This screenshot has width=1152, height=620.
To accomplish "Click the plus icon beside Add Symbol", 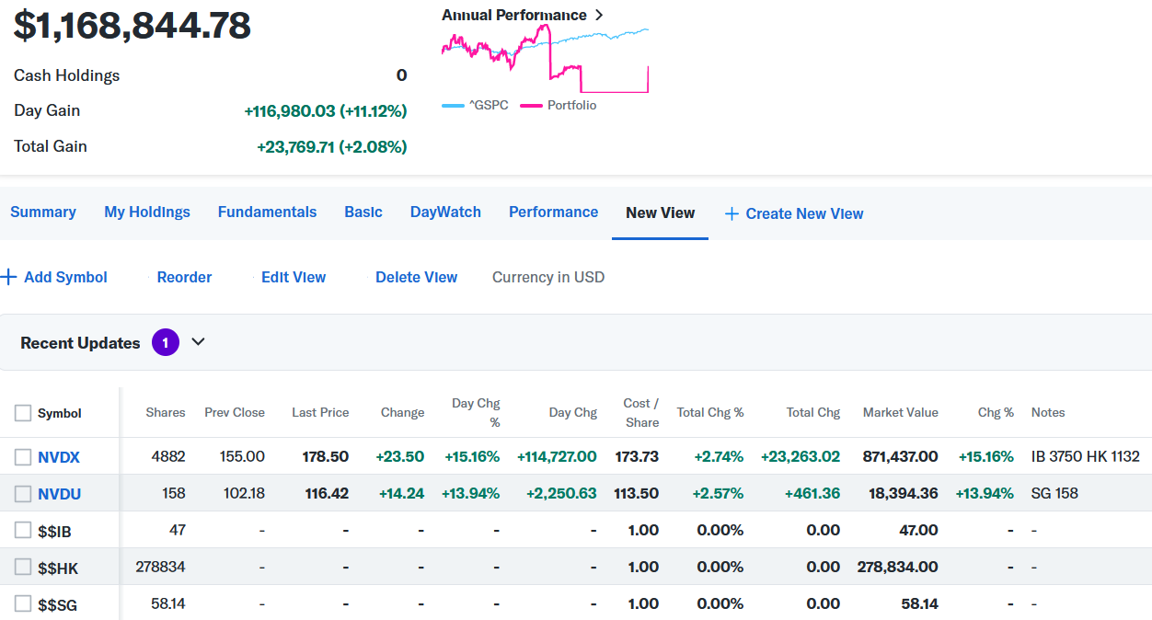I will click(9, 277).
